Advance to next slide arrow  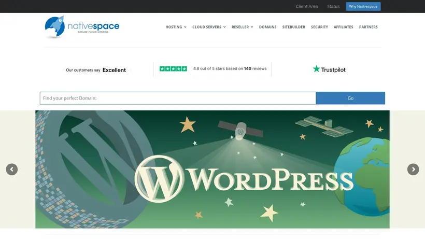(x=413, y=170)
